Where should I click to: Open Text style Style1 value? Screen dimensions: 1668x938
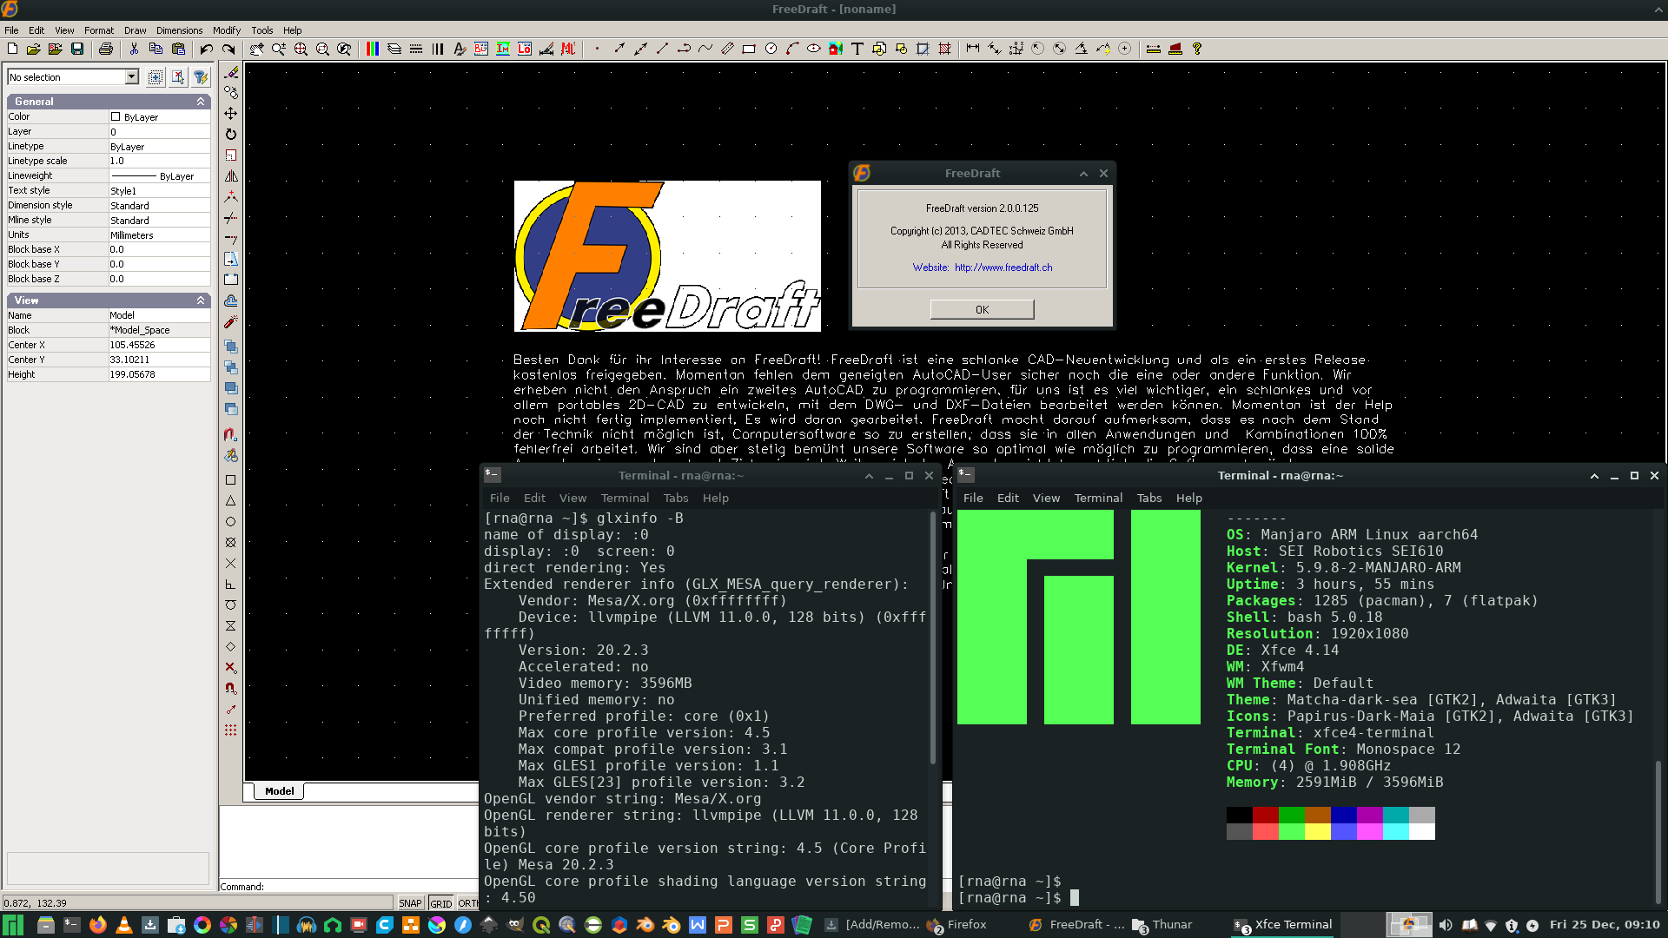click(159, 191)
